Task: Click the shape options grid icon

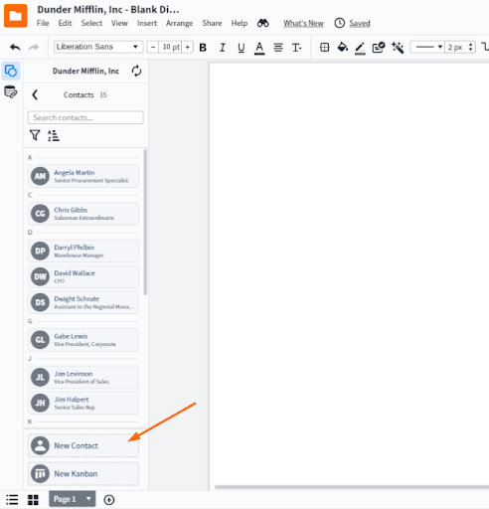Action: (325, 48)
